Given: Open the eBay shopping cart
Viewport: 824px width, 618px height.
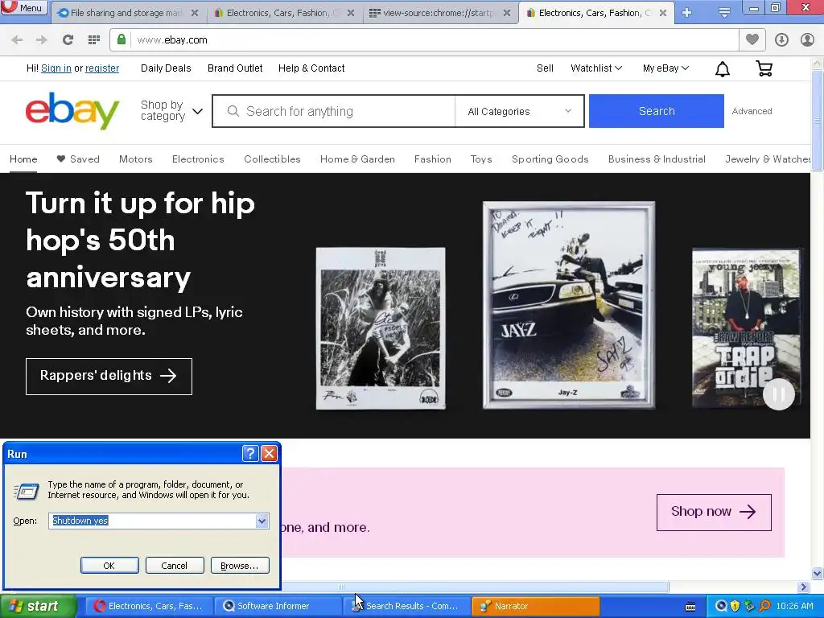Looking at the screenshot, I should tap(764, 68).
